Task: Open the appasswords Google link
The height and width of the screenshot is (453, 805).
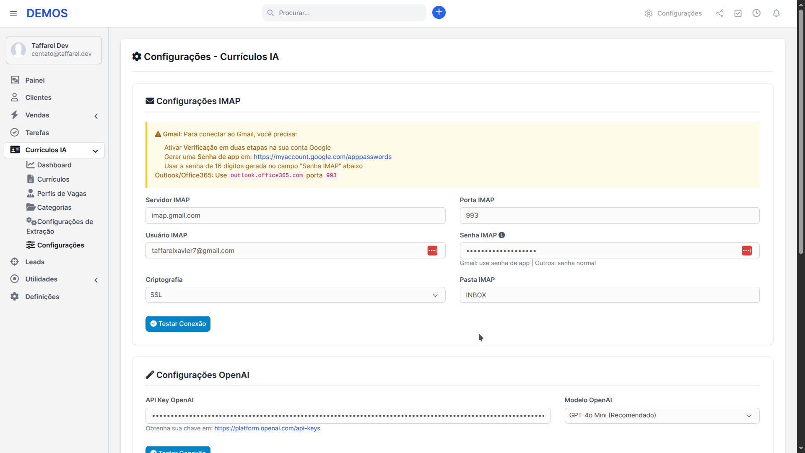Action: 322,156
